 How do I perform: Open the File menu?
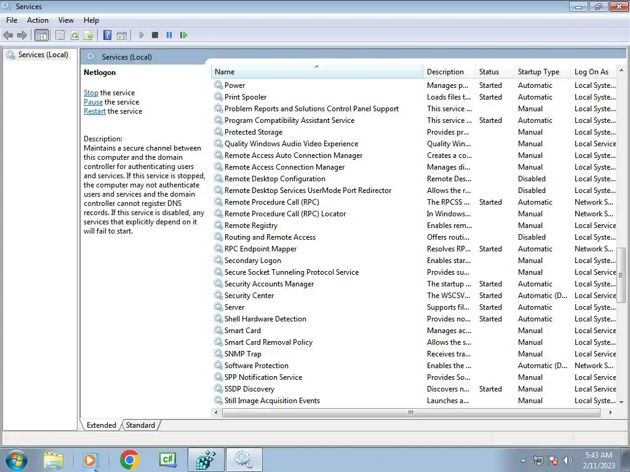[x=12, y=20]
